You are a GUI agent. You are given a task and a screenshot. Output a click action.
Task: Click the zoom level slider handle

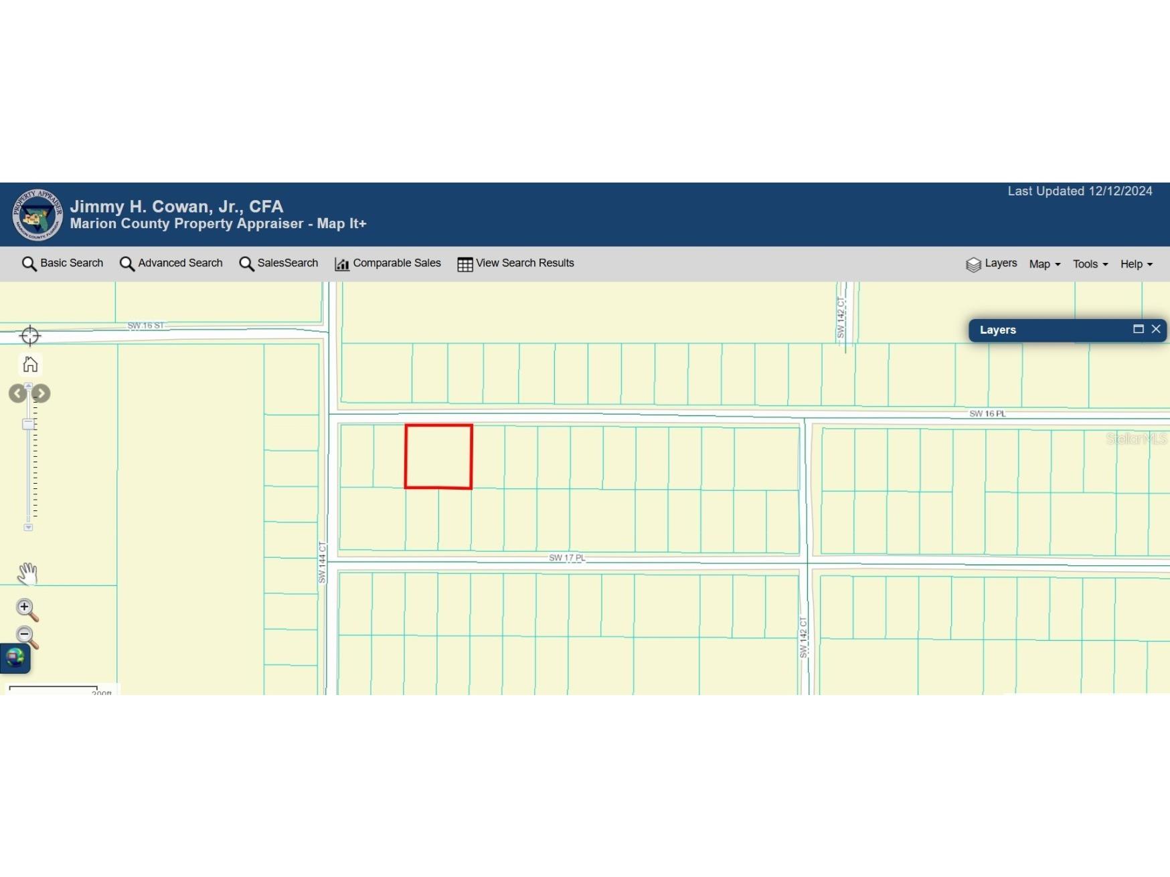pyautogui.click(x=28, y=424)
